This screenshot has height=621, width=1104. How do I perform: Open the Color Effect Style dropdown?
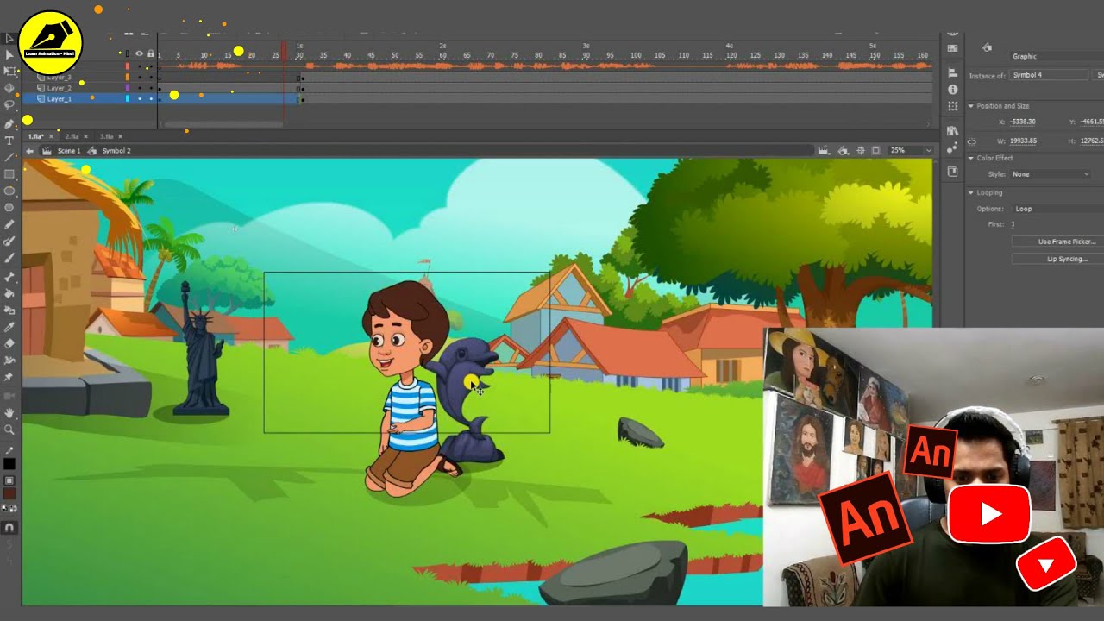click(x=1051, y=174)
